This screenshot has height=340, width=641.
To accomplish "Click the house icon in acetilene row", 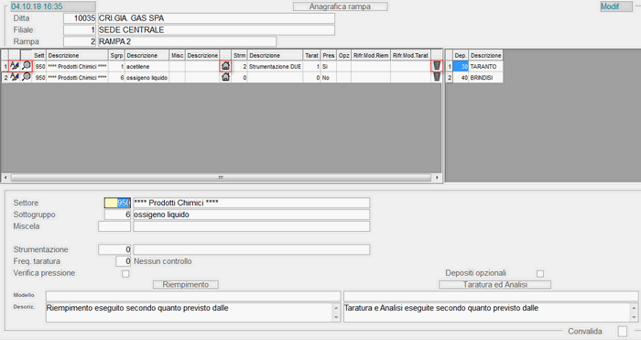I will click(x=225, y=66).
